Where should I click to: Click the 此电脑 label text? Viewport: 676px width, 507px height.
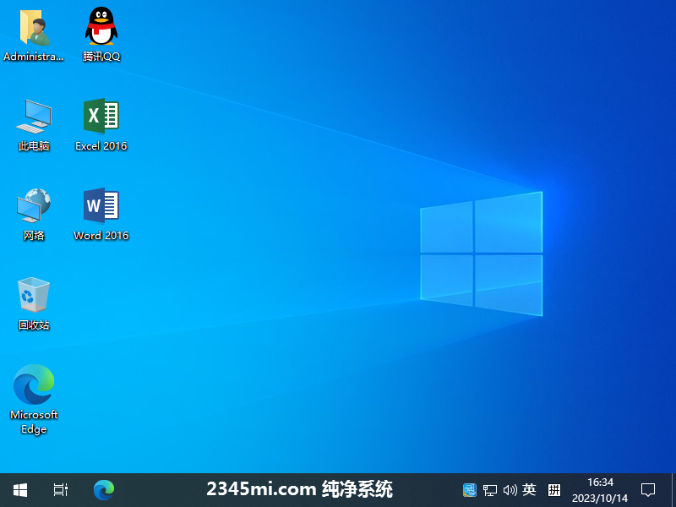pos(34,146)
